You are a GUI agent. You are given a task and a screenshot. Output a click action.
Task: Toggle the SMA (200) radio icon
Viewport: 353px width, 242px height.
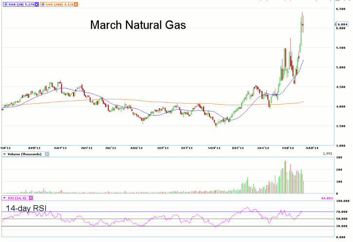[x=43, y=4]
